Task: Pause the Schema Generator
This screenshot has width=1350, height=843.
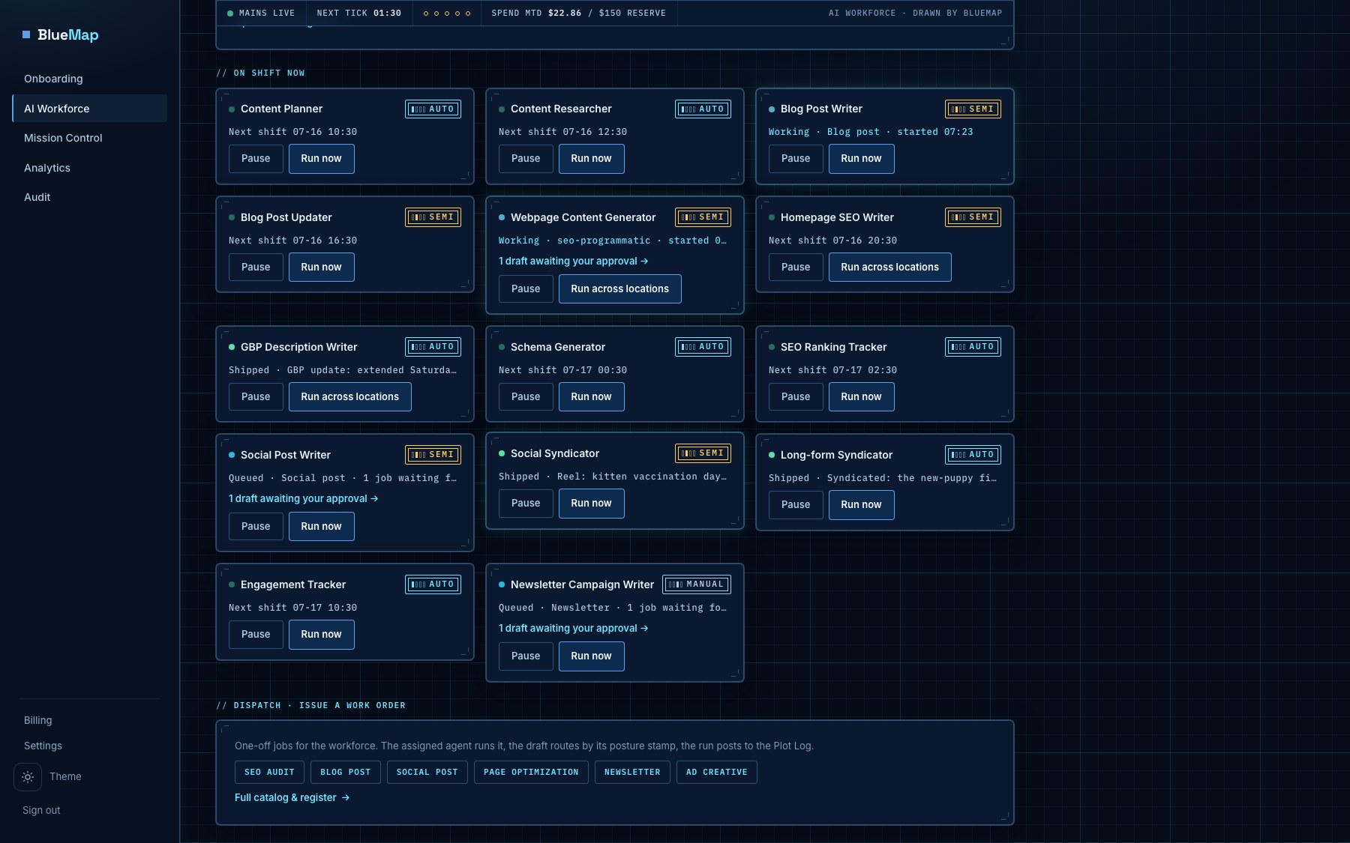Action: tap(526, 397)
